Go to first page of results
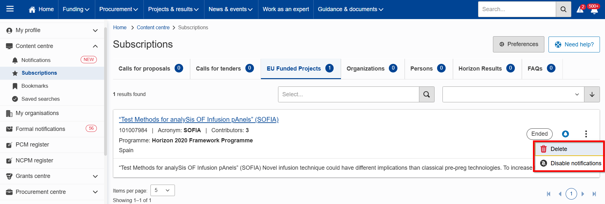Viewport: 605px width, 204px height. [x=548, y=194]
